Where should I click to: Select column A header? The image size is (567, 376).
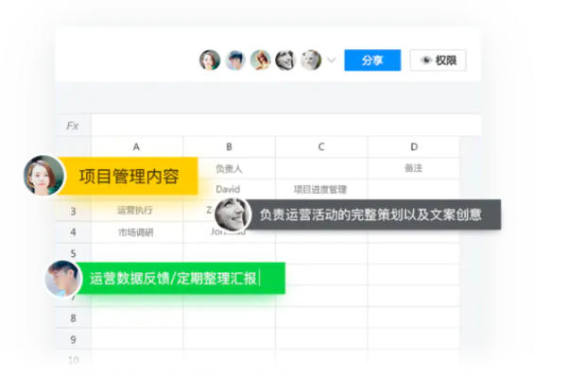pos(137,146)
